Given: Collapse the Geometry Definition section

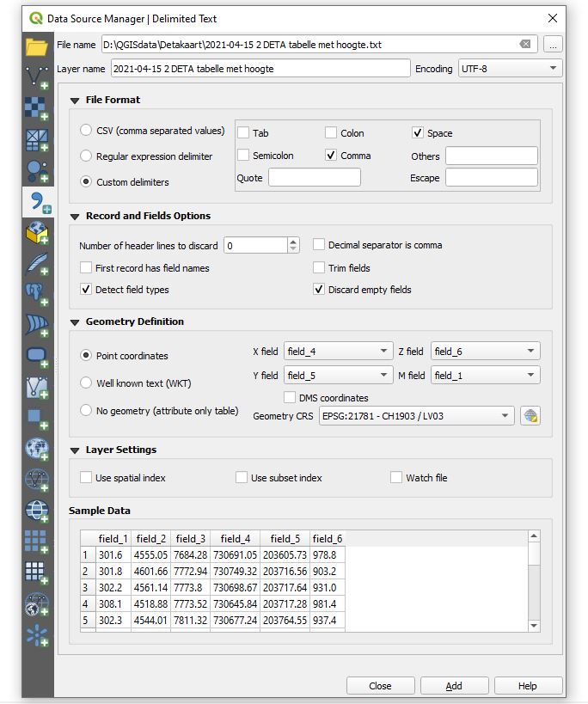Looking at the screenshot, I should tap(76, 321).
